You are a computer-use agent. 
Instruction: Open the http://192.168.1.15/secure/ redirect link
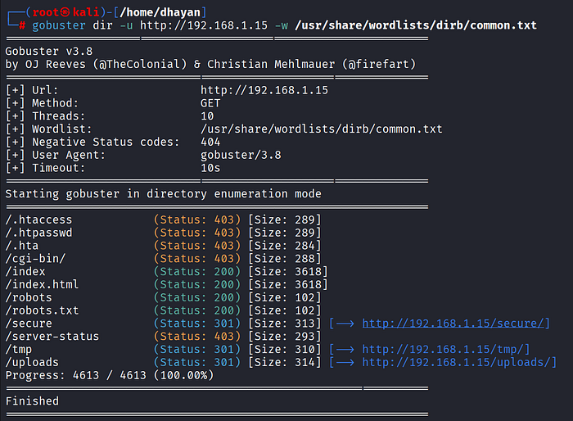tap(453, 324)
